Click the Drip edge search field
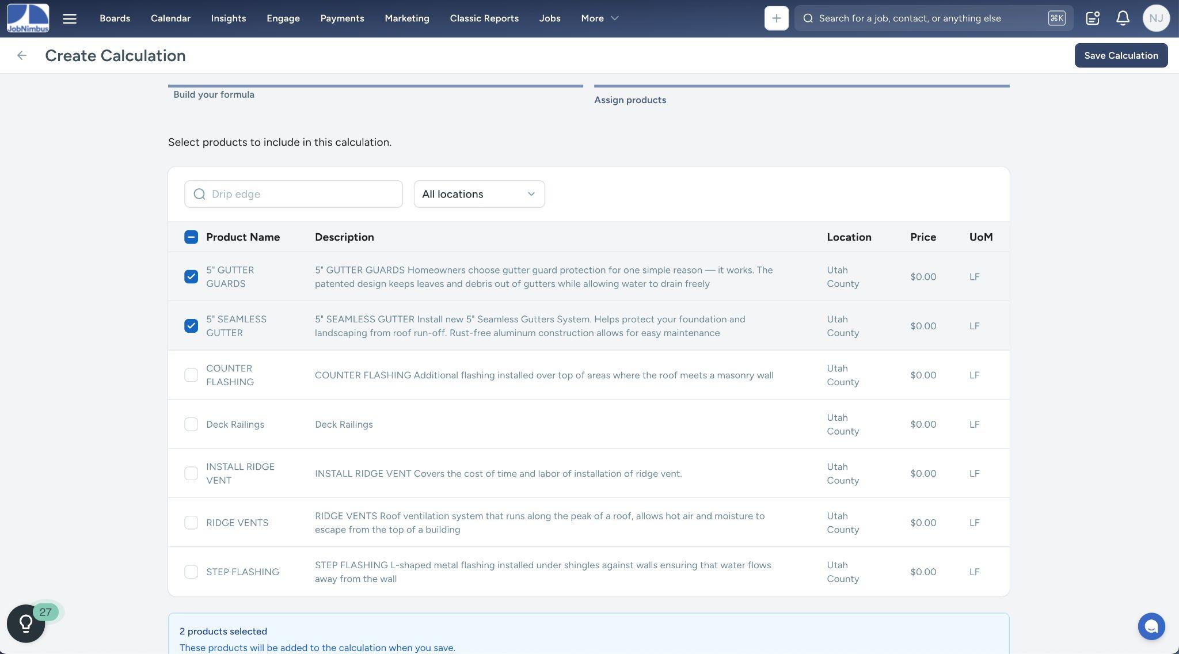The width and height of the screenshot is (1179, 654). click(294, 194)
